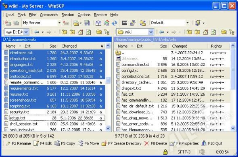Click the remote refresh directory icon
Image resolution: width=238 pixels, height=157 pixels.
pos(213,32)
